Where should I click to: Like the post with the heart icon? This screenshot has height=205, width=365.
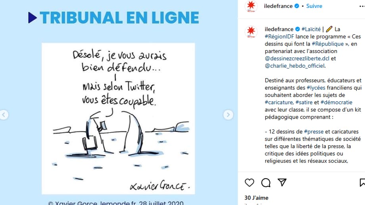click(249, 183)
